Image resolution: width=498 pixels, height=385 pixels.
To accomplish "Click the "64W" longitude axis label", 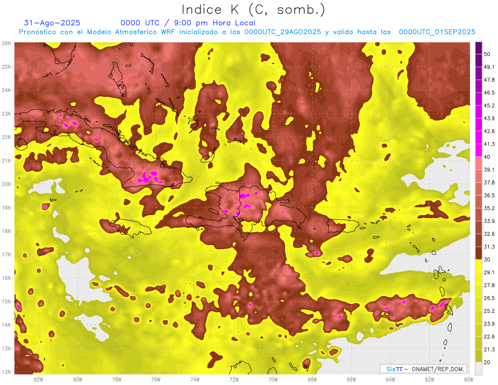I will (x=391, y=379).
